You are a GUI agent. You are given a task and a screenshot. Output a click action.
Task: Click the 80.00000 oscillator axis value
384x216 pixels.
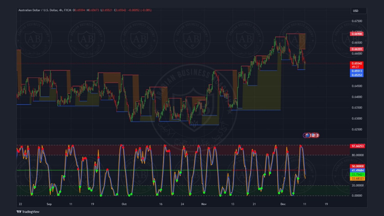[x=358, y=155]
